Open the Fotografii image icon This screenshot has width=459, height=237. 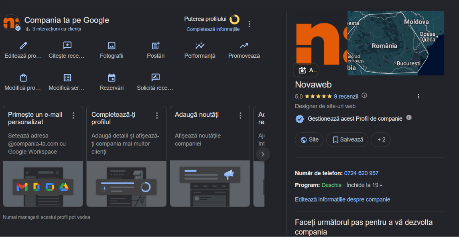pyautogui.click(x=112, y=46)
